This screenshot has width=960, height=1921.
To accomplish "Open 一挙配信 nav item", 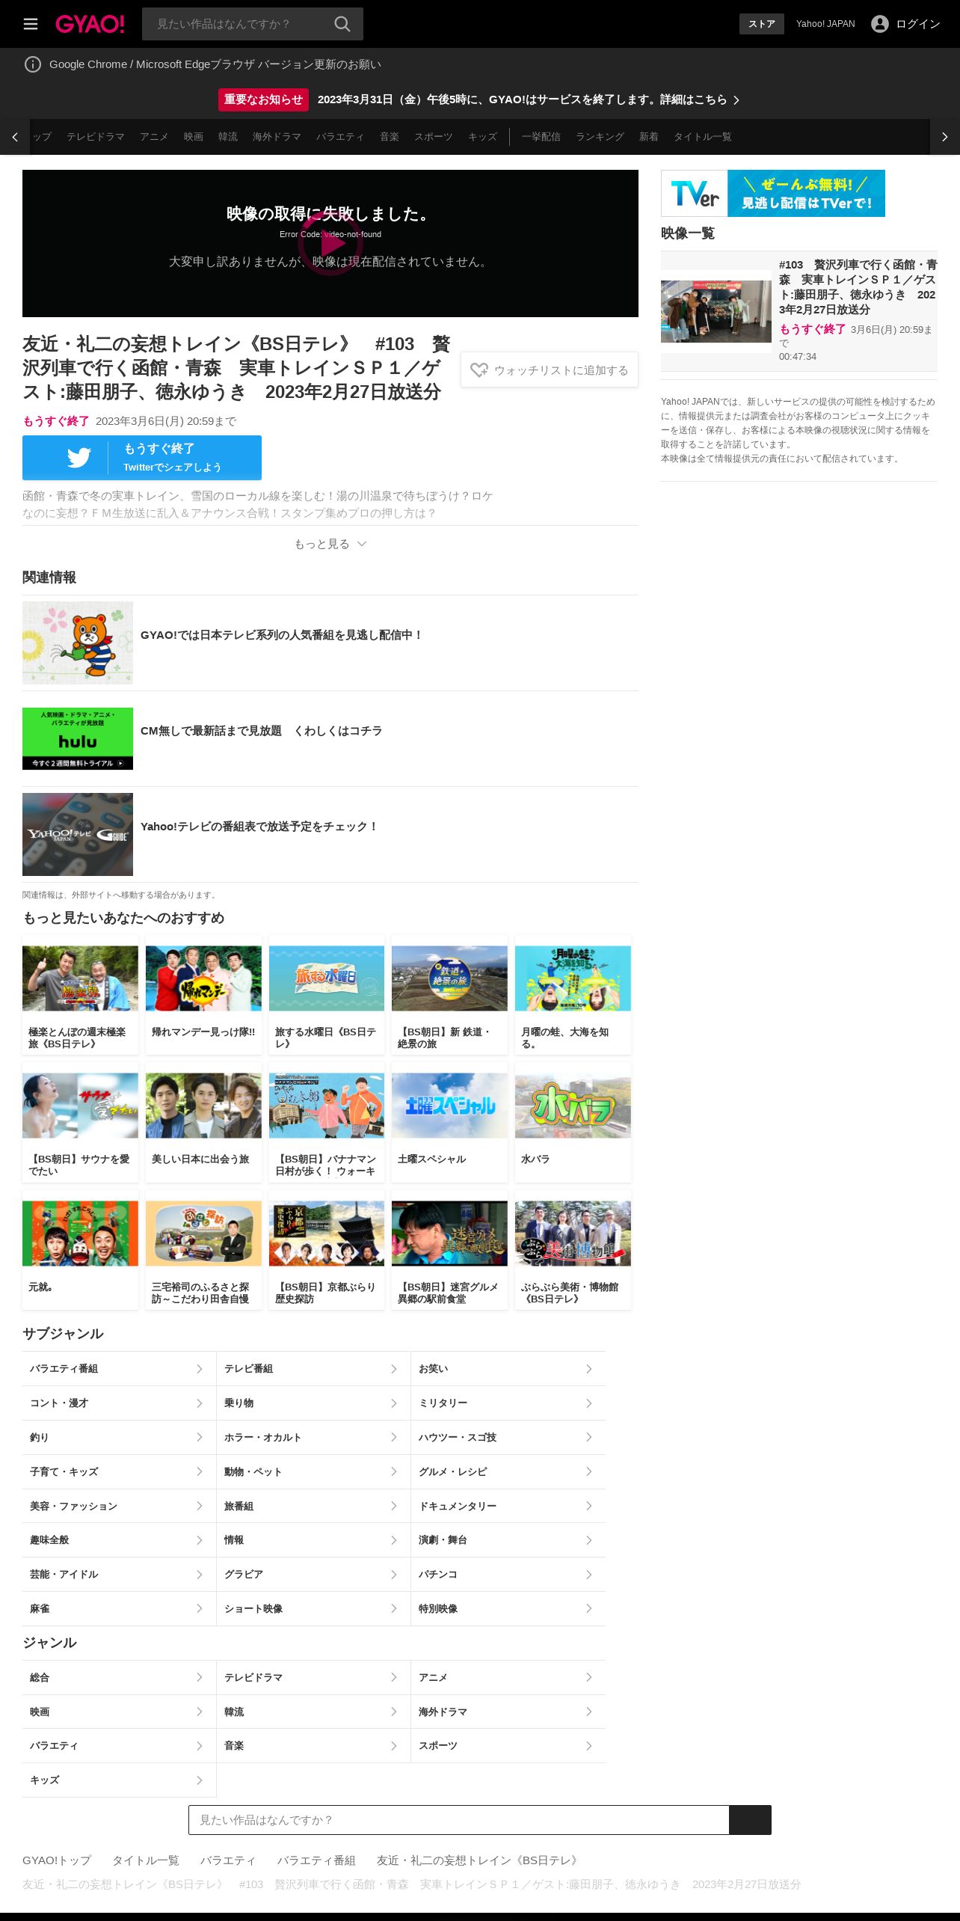I will [541, 137].
